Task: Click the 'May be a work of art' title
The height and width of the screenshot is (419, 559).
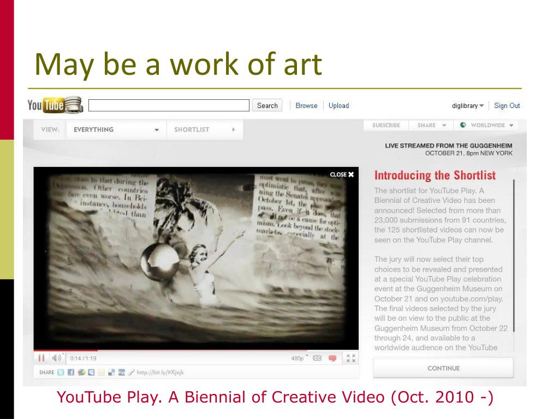Action: point(179,64)
